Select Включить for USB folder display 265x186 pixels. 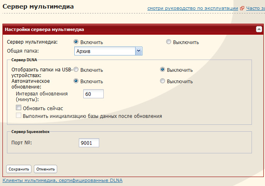[76, 70]
